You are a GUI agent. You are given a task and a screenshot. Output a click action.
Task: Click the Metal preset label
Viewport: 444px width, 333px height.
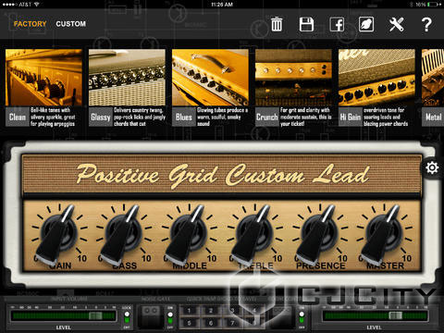[433, 117]
